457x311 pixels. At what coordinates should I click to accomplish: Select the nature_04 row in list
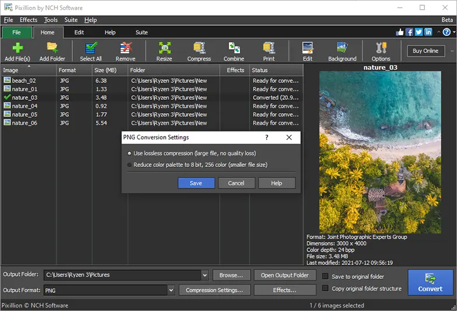coord(24,106)
